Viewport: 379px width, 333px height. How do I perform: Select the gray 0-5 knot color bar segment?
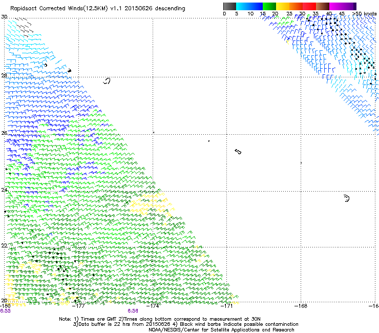tap(229, 6)
